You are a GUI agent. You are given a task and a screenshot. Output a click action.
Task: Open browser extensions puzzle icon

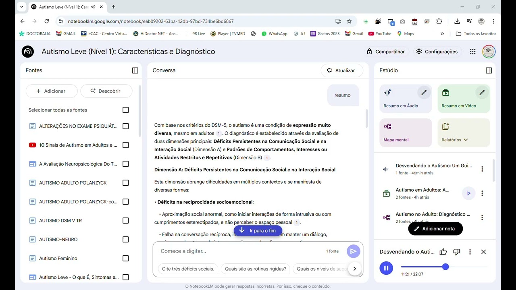(439, 21)
